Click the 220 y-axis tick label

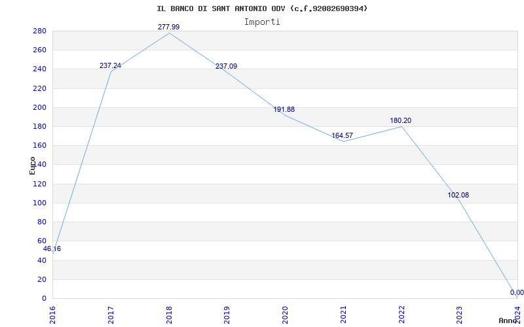point(39,89)
